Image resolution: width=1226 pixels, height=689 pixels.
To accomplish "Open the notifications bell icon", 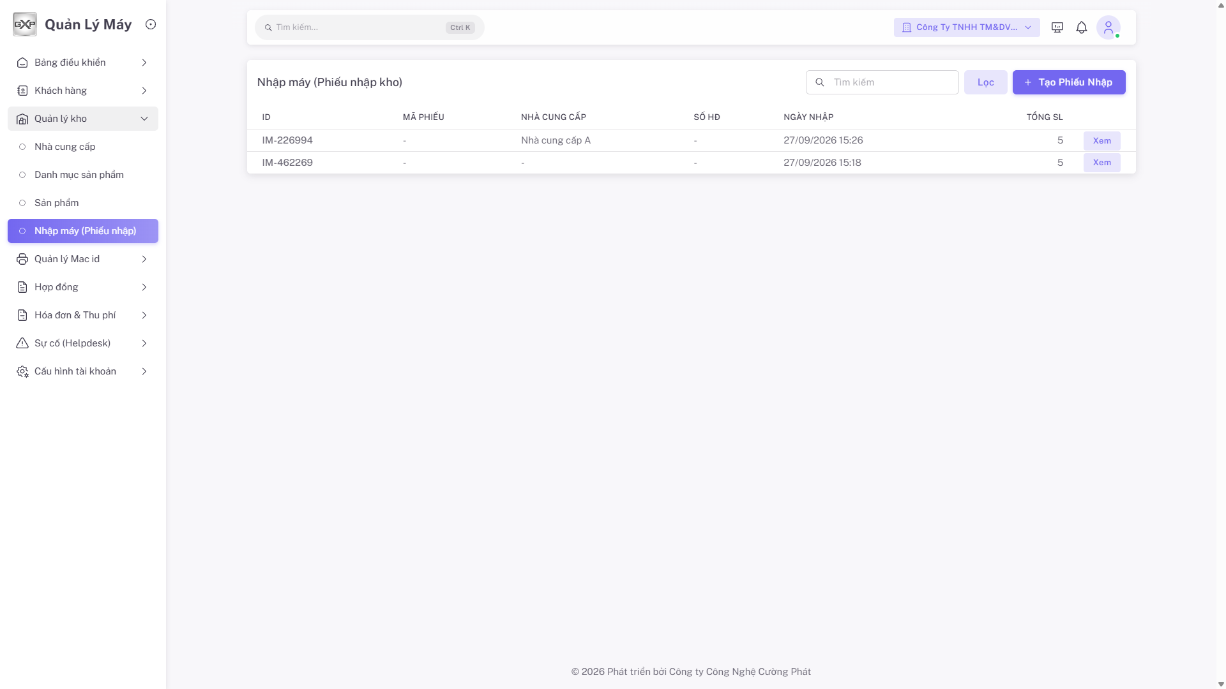I will (1082, 27).
